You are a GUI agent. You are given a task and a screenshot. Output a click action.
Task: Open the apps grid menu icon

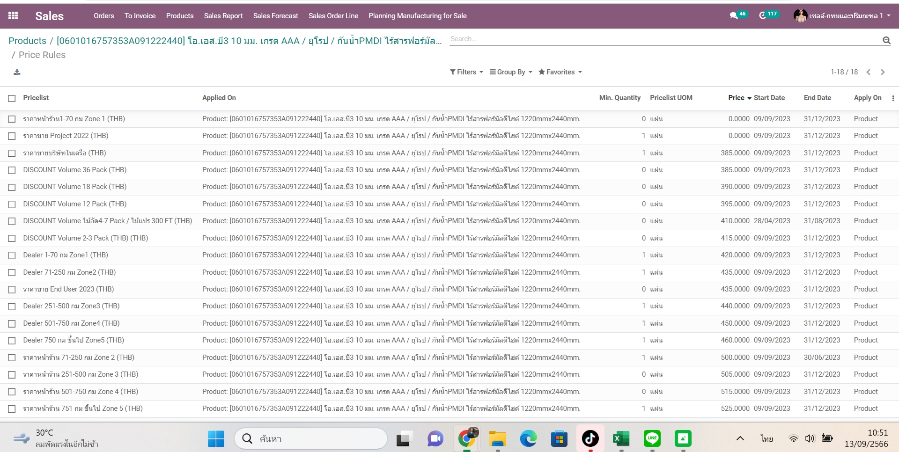coord(13,16)
